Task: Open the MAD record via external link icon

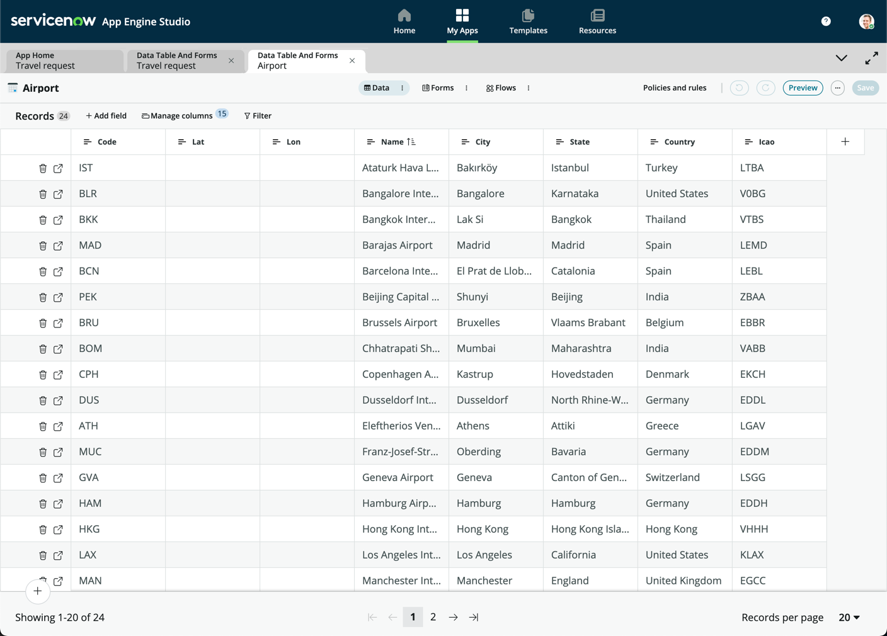Action: (58, 246)
